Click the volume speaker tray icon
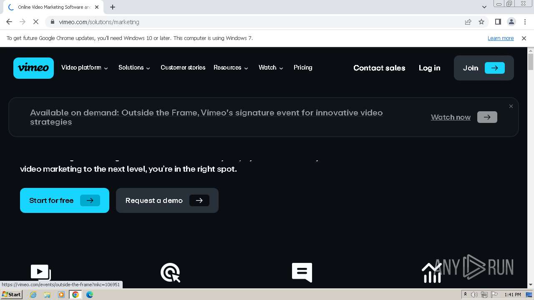The height and width of the screenshot is (300, 534). (474, 295)
